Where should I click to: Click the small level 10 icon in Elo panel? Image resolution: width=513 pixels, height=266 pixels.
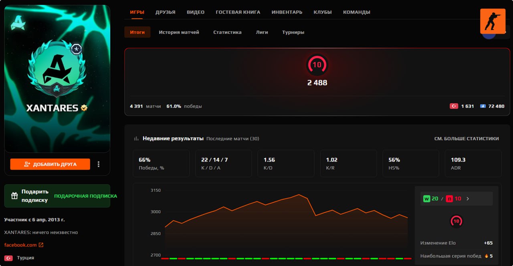(456, 221)
